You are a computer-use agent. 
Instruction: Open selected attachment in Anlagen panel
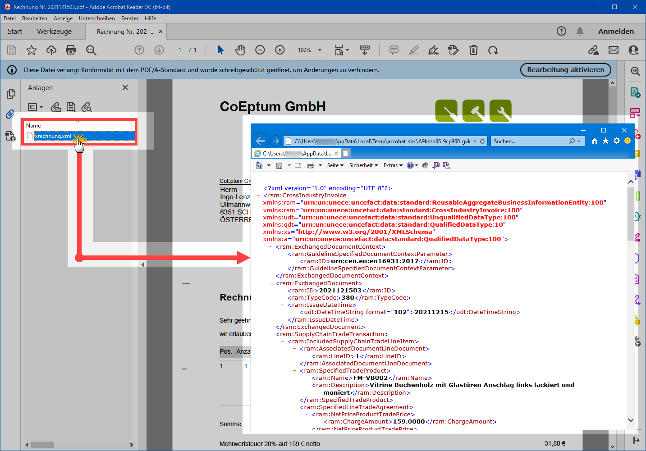[56, 107]
